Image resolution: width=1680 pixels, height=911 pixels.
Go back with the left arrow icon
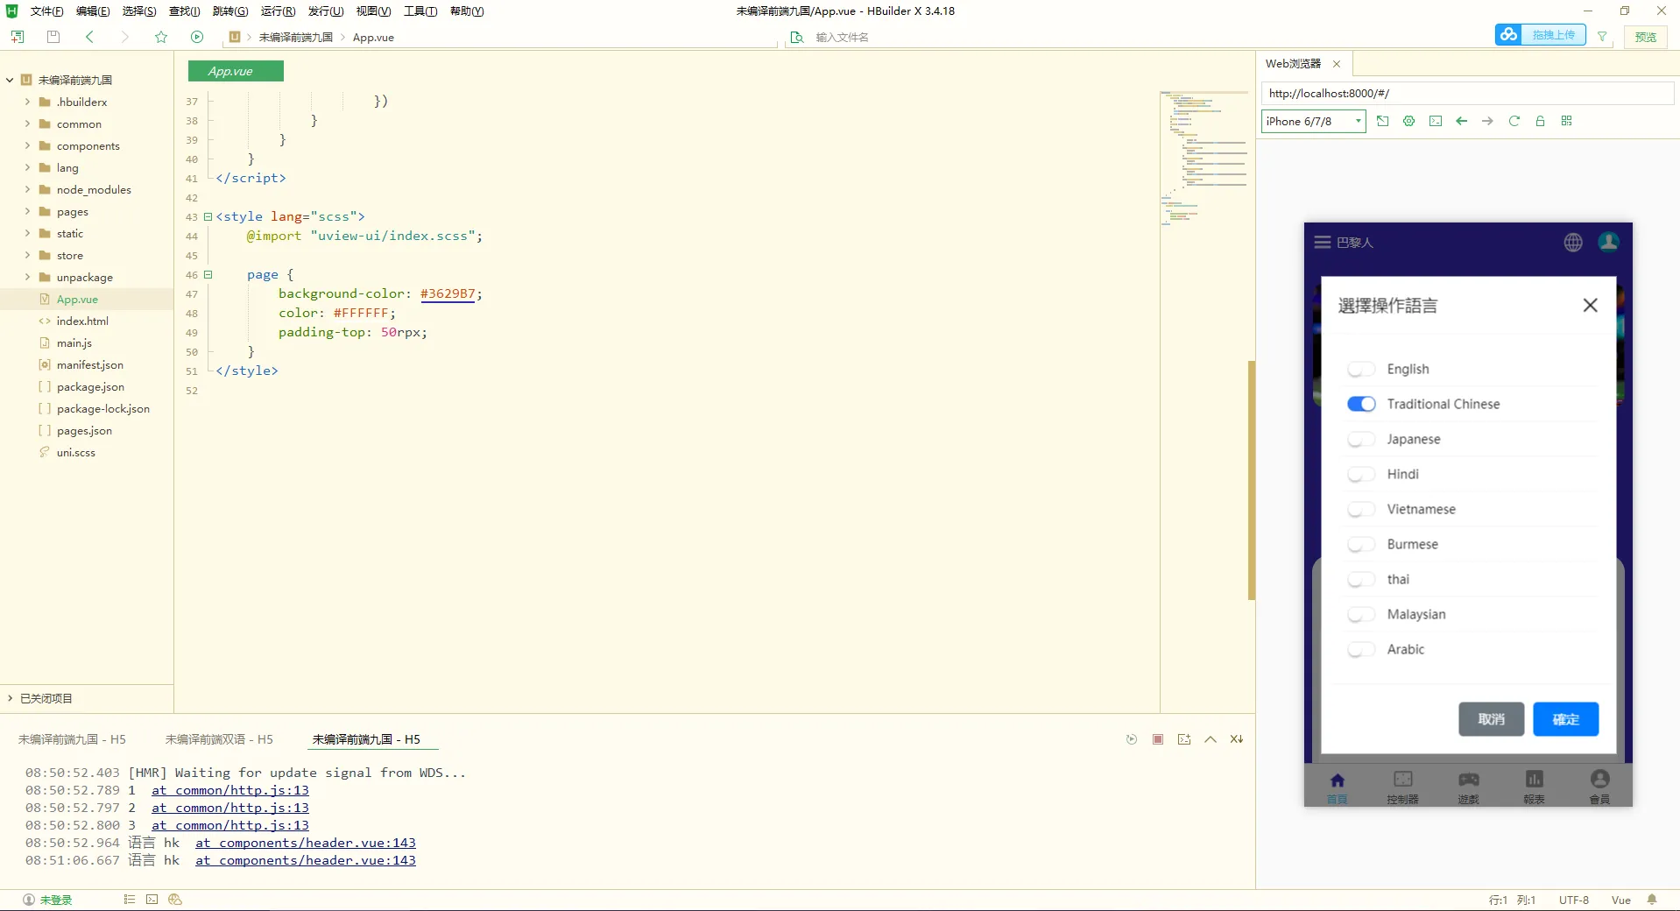(89, 37)
